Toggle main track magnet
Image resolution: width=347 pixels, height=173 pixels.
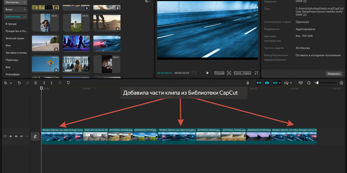pos(259,83)
